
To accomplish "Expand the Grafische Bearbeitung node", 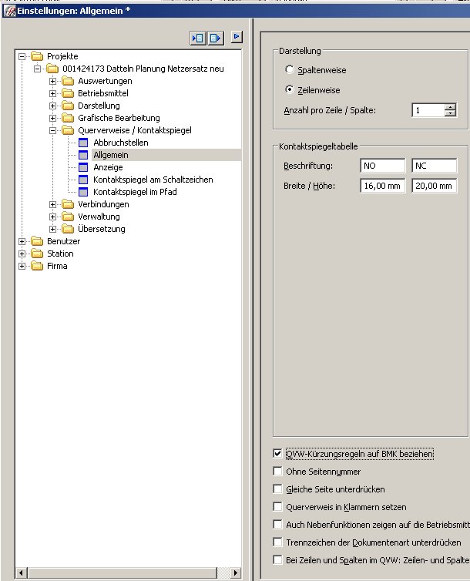I will pyautogui.click(x=53, y=118).
